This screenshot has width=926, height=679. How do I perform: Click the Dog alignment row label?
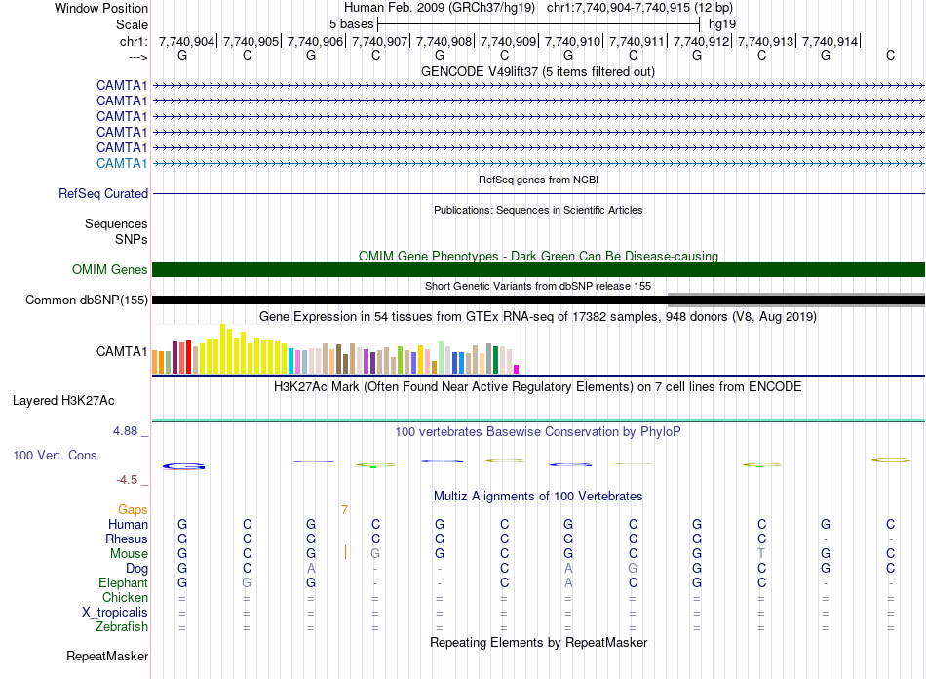pos(136,569)
